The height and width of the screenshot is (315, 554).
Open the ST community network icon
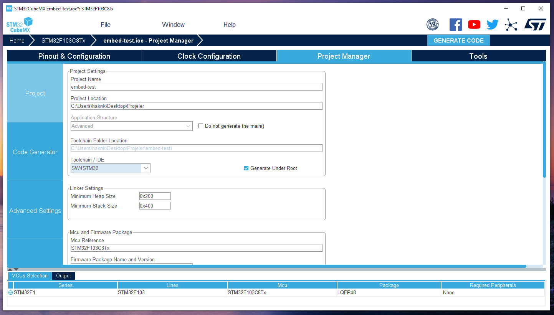pos(511,25)
